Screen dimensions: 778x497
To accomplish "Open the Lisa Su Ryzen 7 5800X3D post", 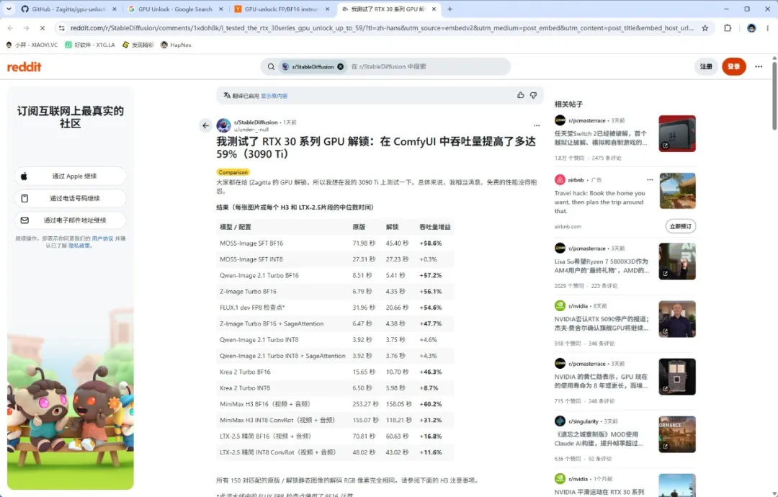I will [x=602, y=266].
